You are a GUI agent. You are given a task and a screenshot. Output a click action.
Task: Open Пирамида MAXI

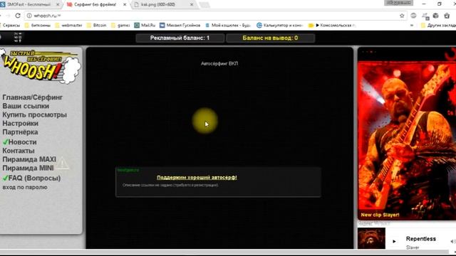(x=29, y=159)
